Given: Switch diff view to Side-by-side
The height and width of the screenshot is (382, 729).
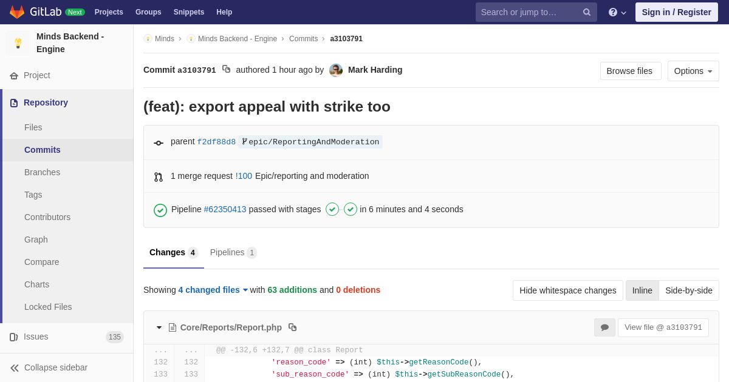Looking at the screenshot, I should [688, 290].
